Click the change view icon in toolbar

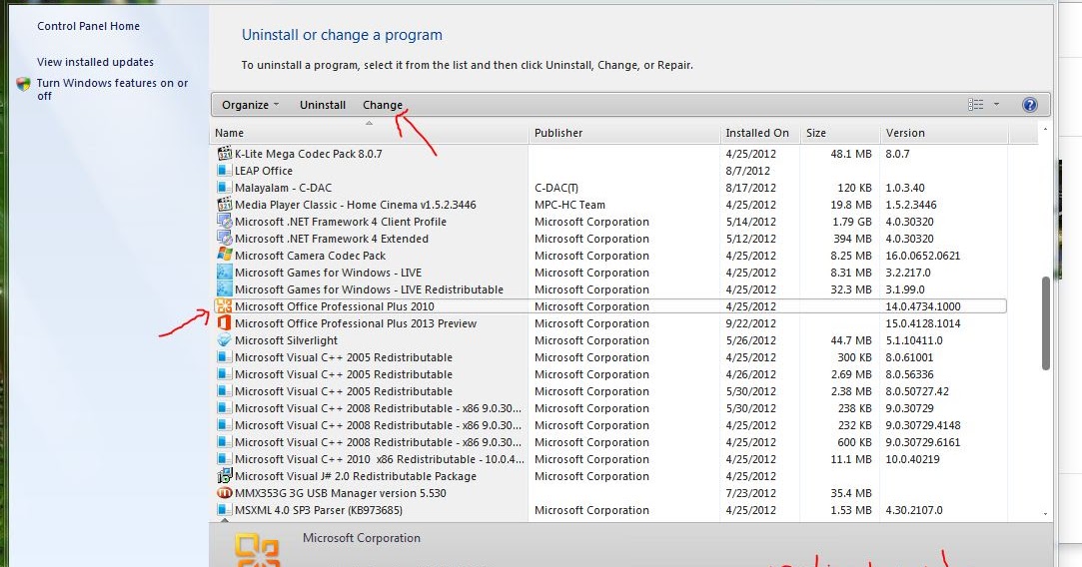tap(976, 105)
